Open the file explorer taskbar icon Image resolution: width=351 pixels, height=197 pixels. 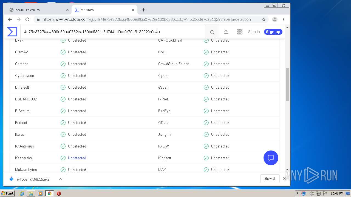[x=31, y=193]
